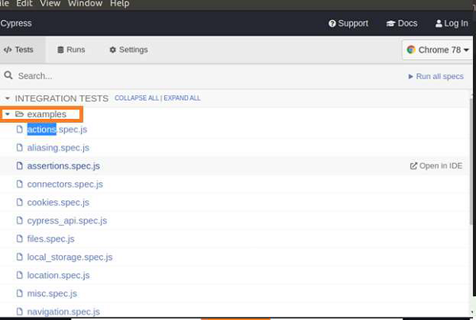Open files.spec.js
The width and height of the screenshot is (476, 320).
pyautogui.click(x=51, y=238)
